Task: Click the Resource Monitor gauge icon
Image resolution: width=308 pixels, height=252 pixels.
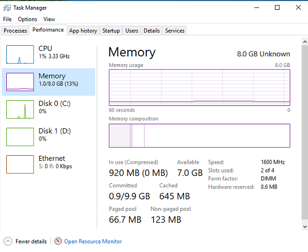Action: click(58, 241)
